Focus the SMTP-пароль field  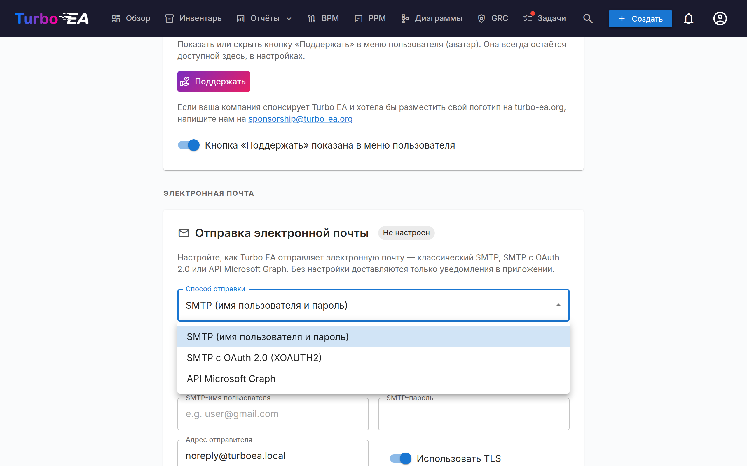click(x=474, y=414)
